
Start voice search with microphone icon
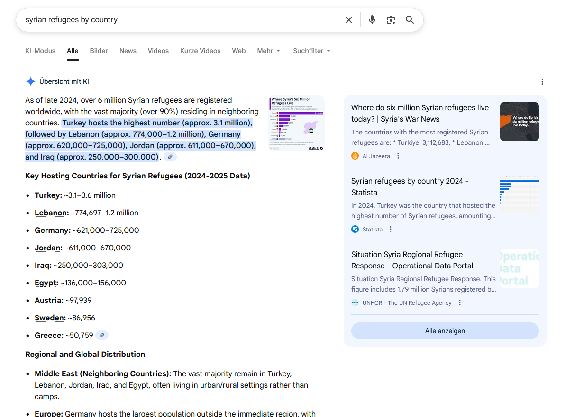(372, 20)
